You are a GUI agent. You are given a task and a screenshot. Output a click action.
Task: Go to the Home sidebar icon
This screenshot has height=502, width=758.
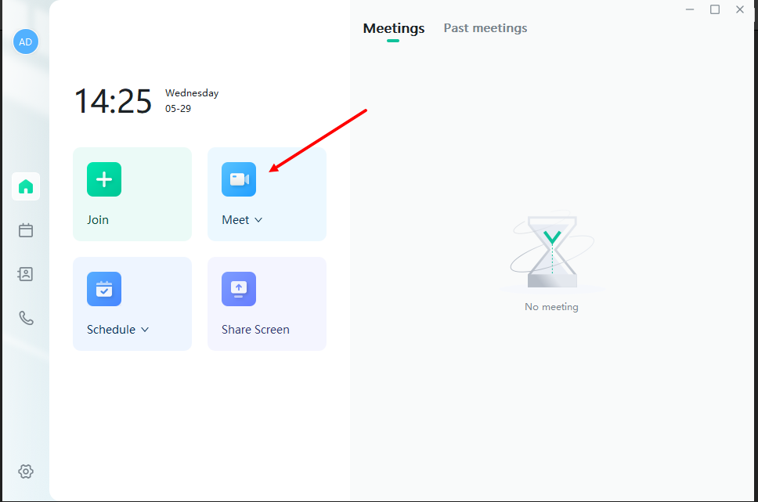click(26, 186)
